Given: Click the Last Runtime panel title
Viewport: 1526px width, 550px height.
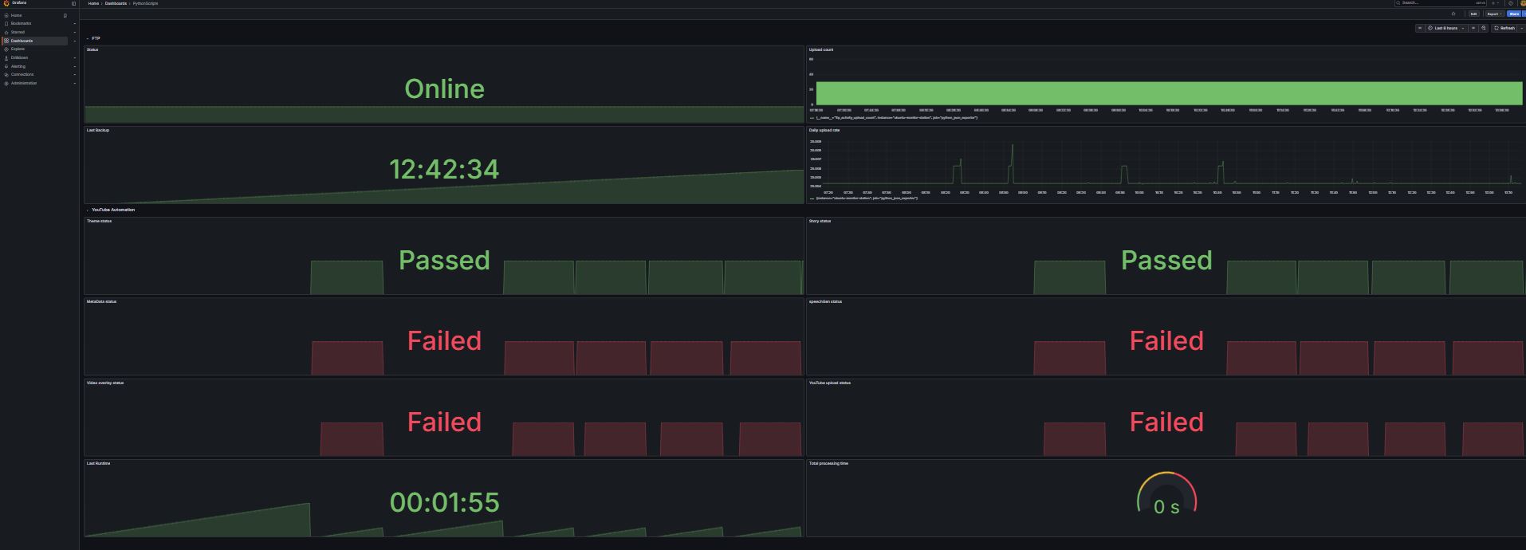Looking at the screenshot, I should 99,463.
